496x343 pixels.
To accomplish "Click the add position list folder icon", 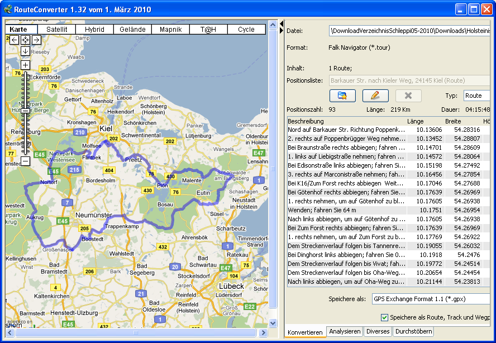I will (x=342, y=96).
